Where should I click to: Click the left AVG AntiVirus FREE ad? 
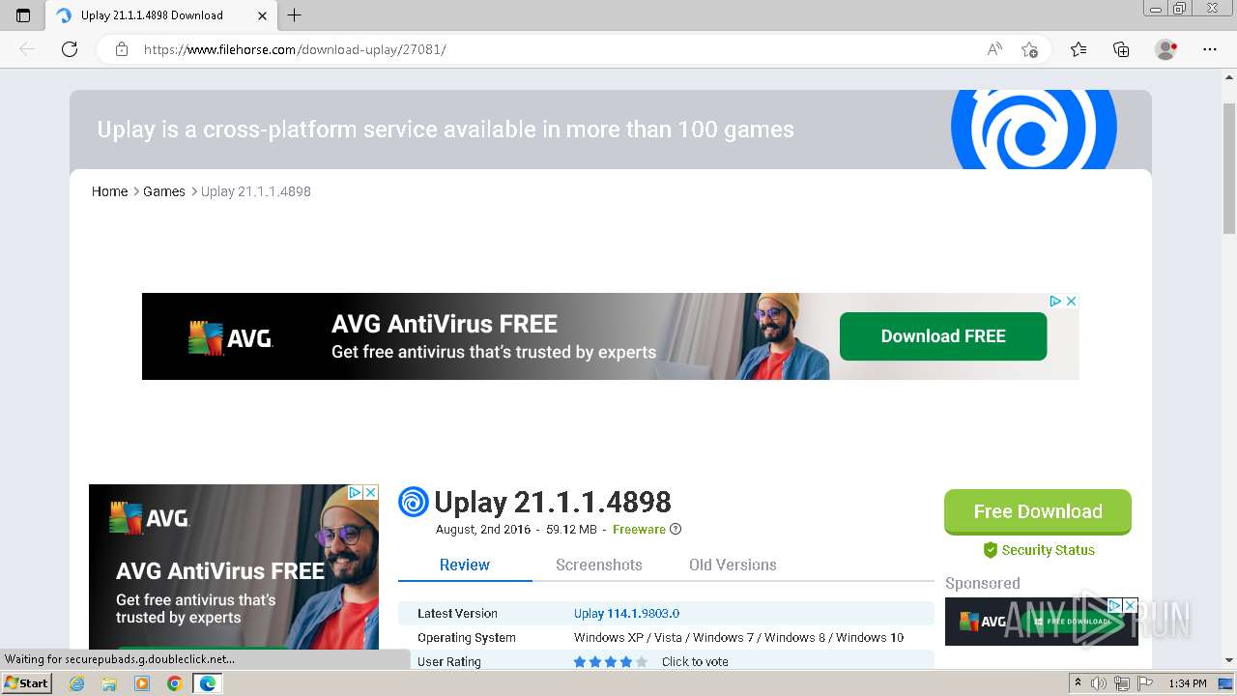point(234,566)
